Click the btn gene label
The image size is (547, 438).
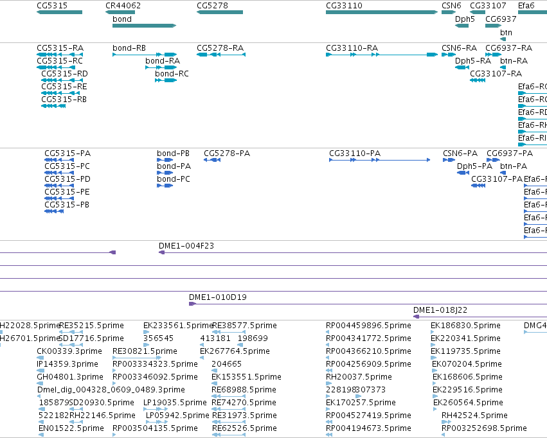click(x=506, y=33)
